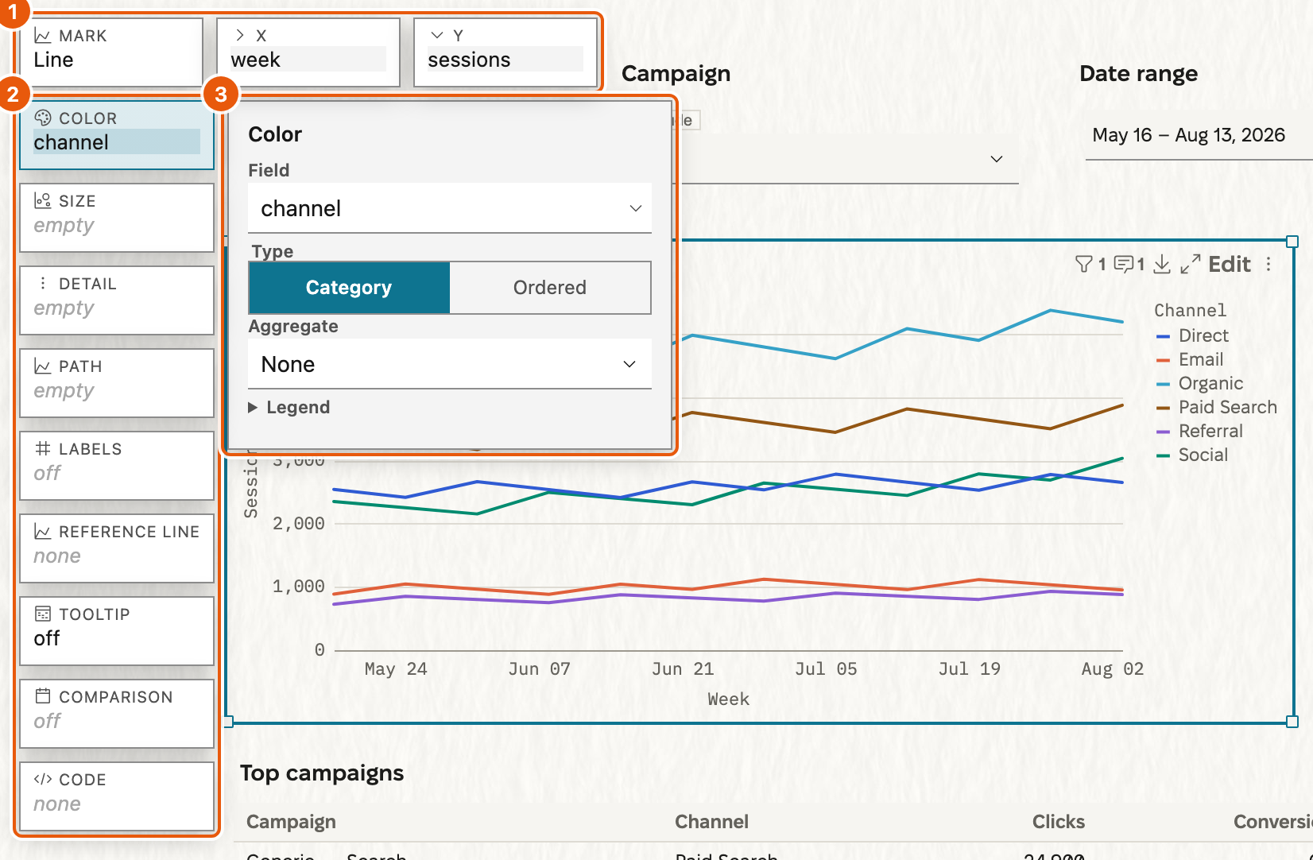
Task: Open the COMPARISON option
Action: (x=117, y=714)
